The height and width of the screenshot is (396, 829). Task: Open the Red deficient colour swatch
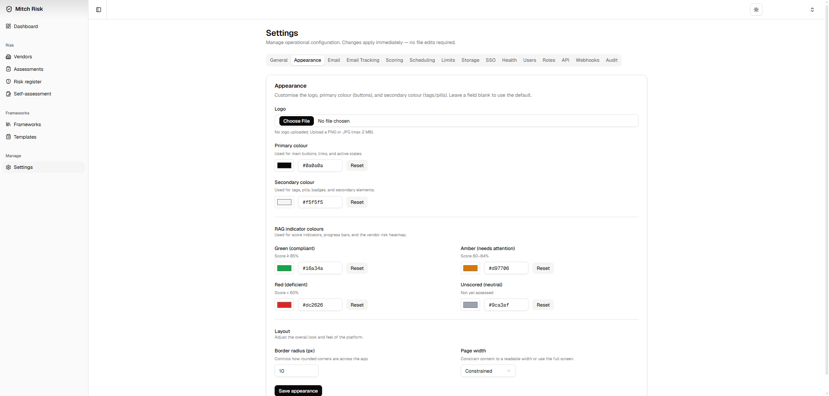pyautogui.click(x=284, y=305)
